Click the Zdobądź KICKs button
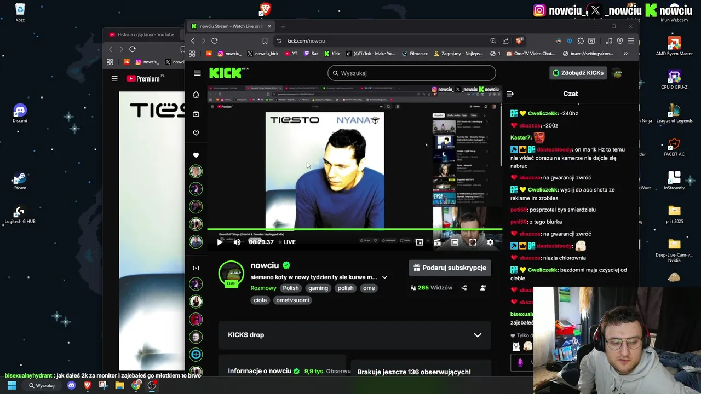 [578, 73]
